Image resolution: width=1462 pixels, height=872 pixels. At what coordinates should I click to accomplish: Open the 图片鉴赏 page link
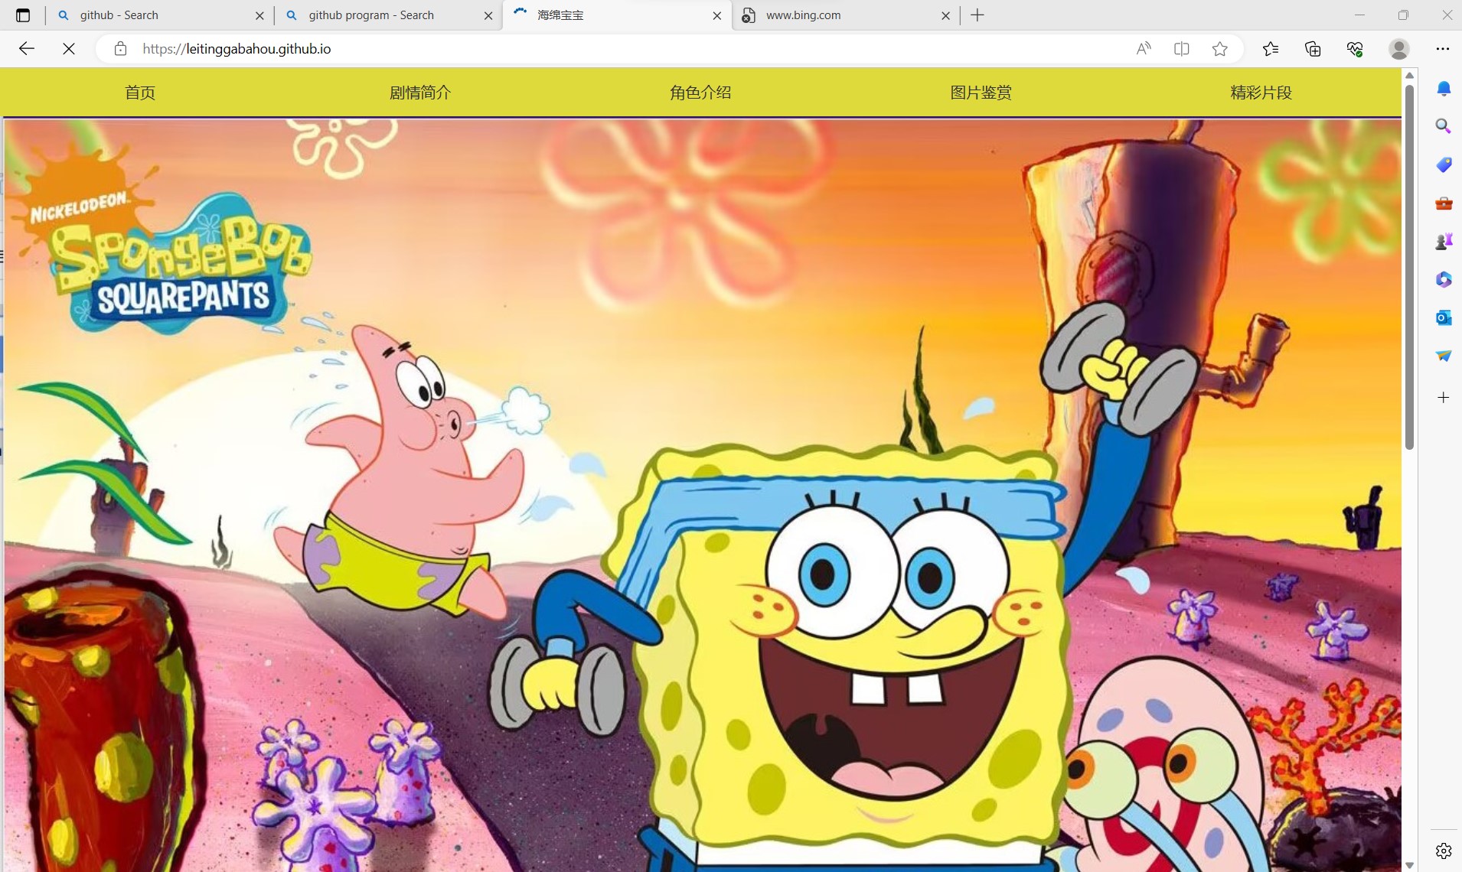981,93
